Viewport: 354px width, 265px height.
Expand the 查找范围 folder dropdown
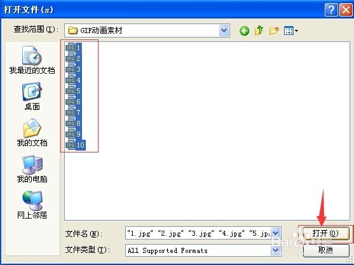[224, 31]
